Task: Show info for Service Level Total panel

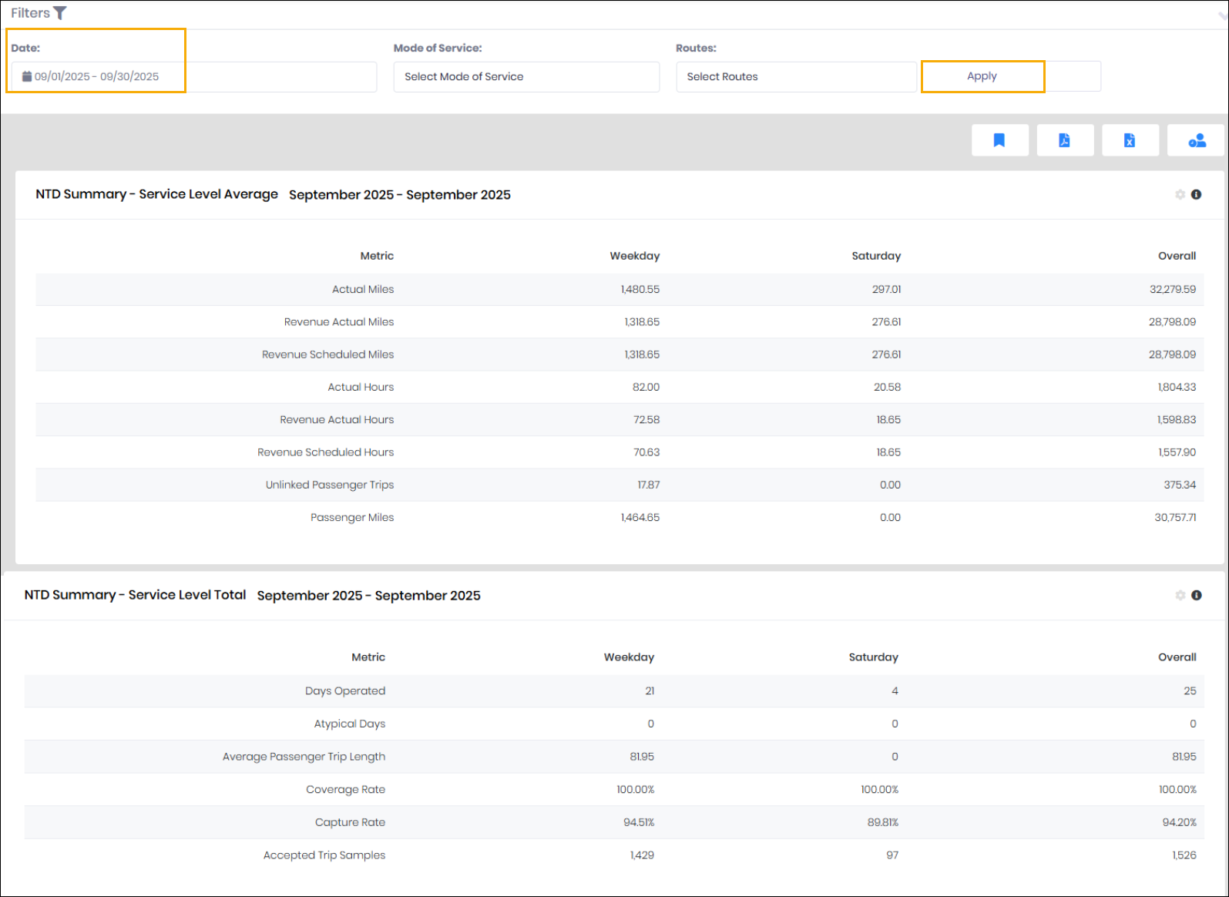Action: click(1196, 596)
